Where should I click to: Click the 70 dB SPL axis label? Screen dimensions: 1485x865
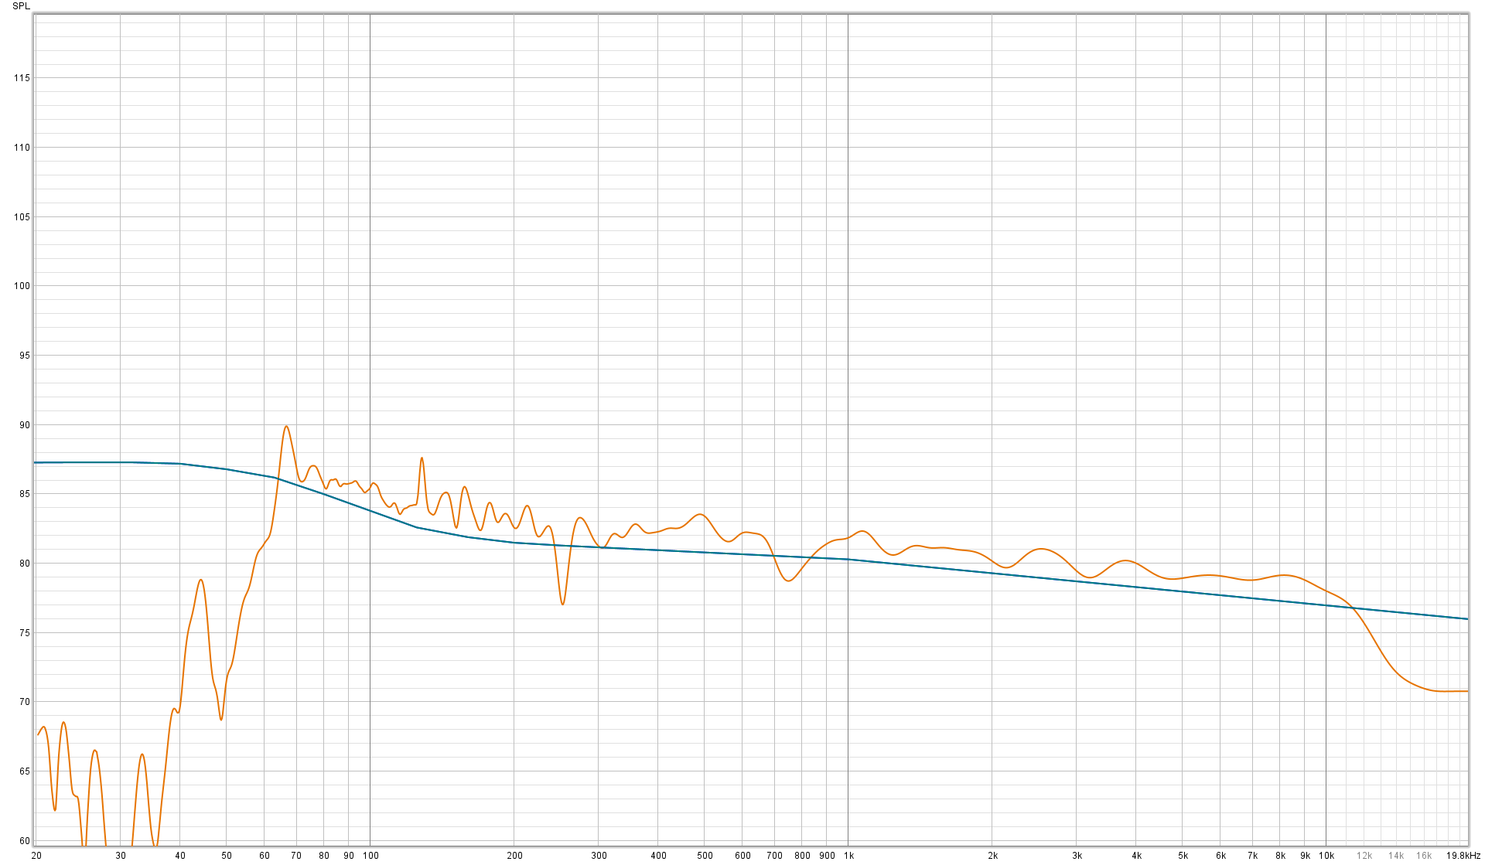coord(25,702)
